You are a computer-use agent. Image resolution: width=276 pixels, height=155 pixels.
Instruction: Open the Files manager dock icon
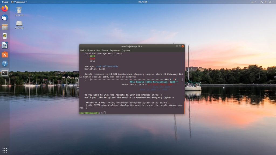5,27
